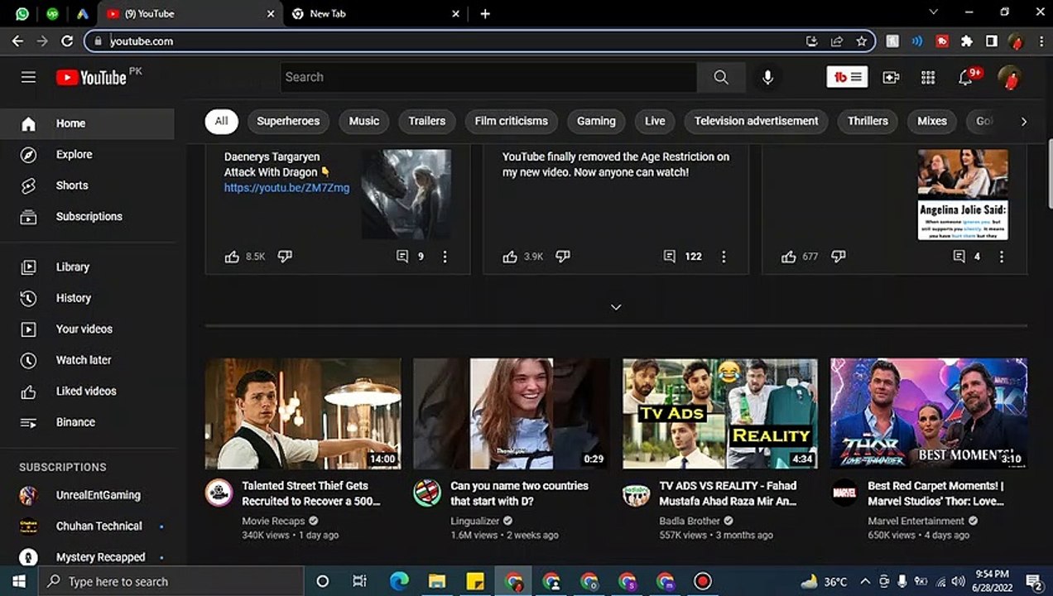1053x596 pixels.
Task: Open Library in the sidebar
Action: pos(87,267)
